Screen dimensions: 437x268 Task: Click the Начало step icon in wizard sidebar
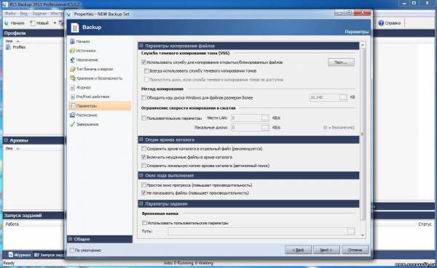[72, 41]
